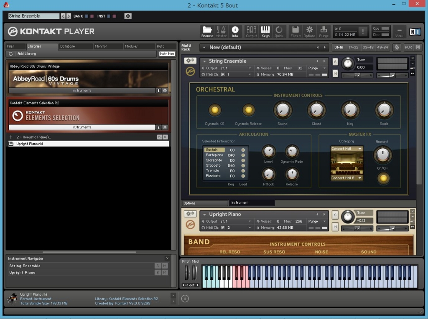Show info for Kontakt Elements Selection library
The height and width of the screenshot is (319, 428).
[x=158, y=127]
